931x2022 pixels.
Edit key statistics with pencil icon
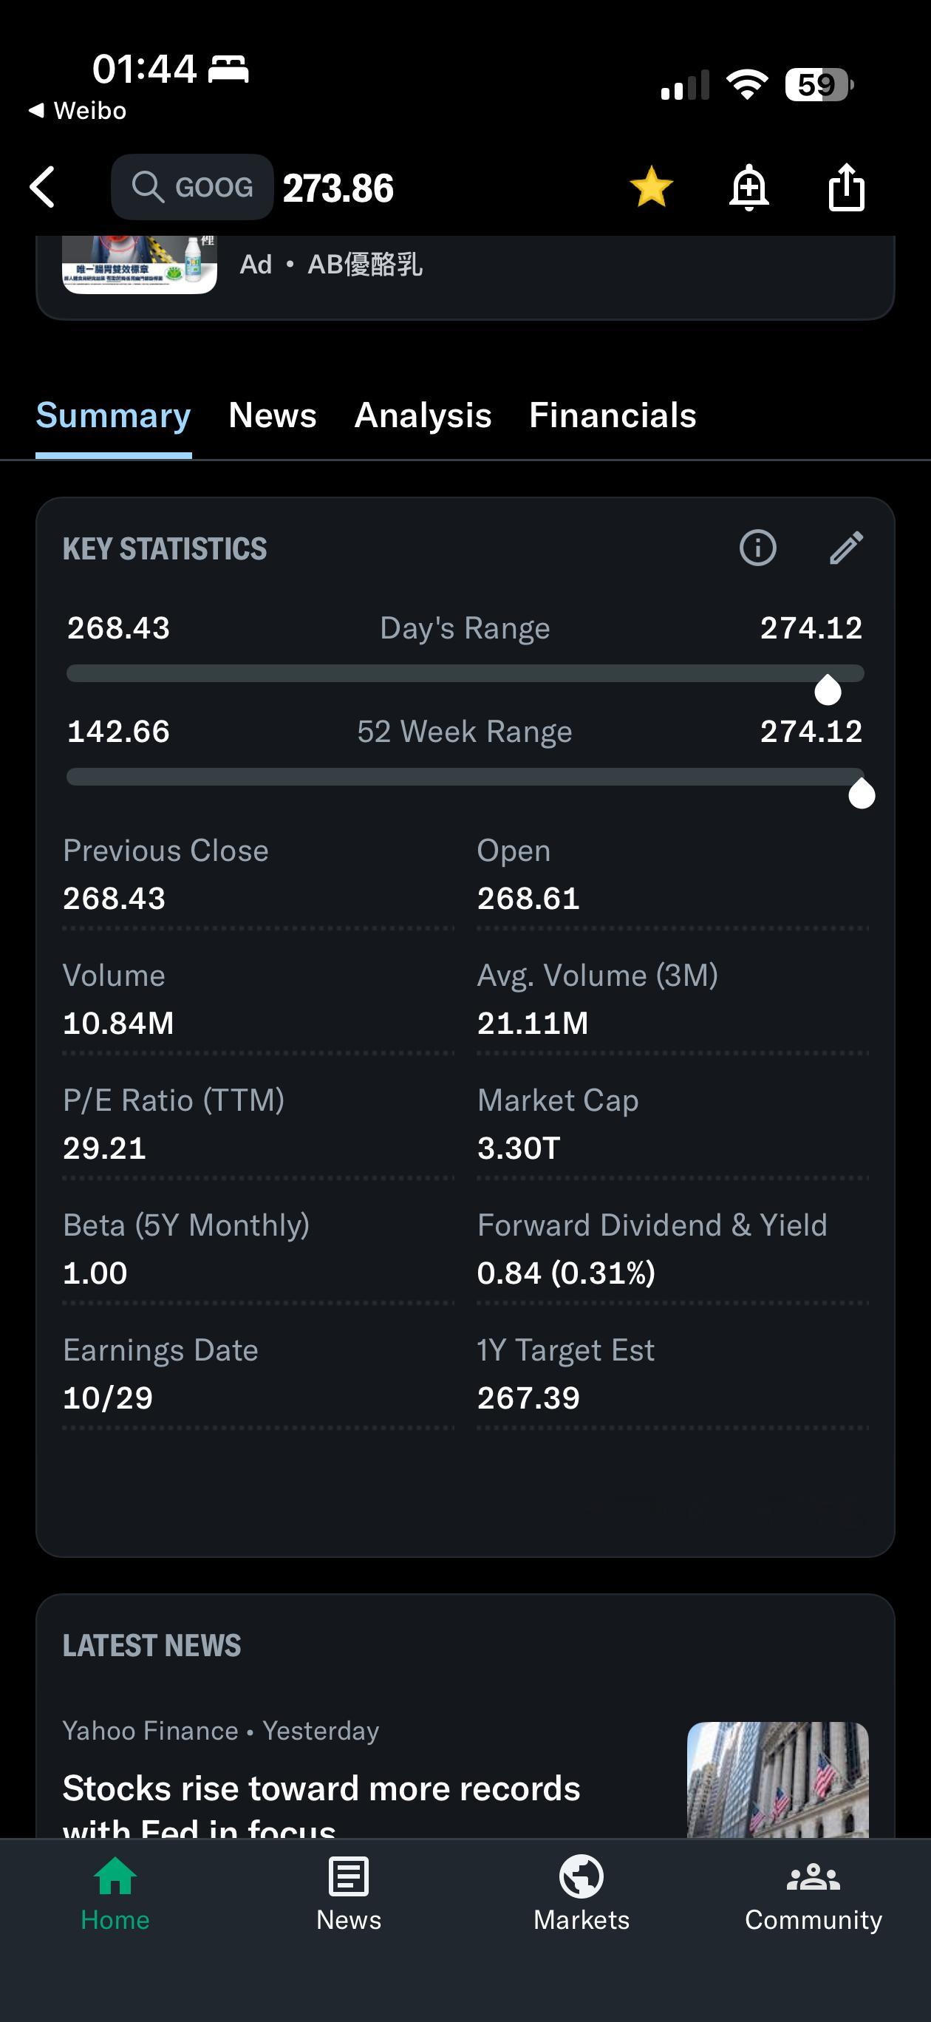click(x=846, y=548)
